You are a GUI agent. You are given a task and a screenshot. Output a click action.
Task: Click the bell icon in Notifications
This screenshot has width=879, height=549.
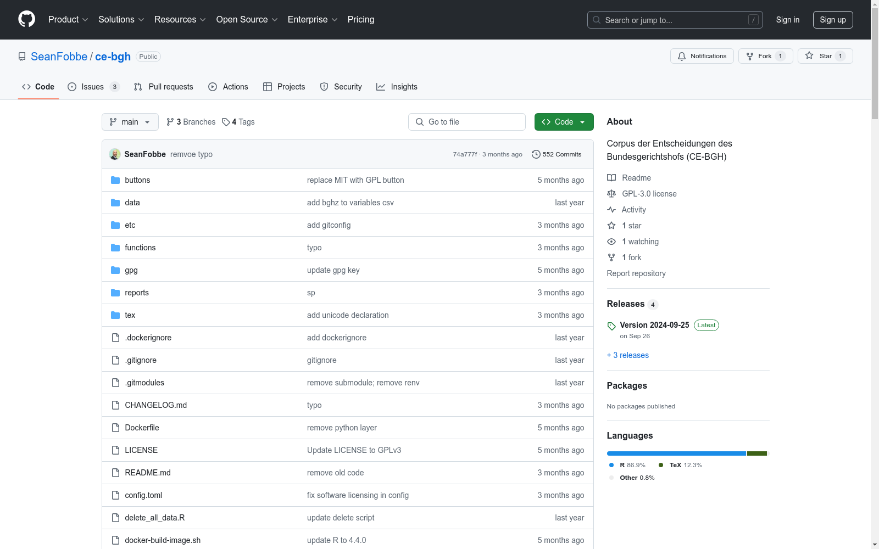(x=682, y=56)
